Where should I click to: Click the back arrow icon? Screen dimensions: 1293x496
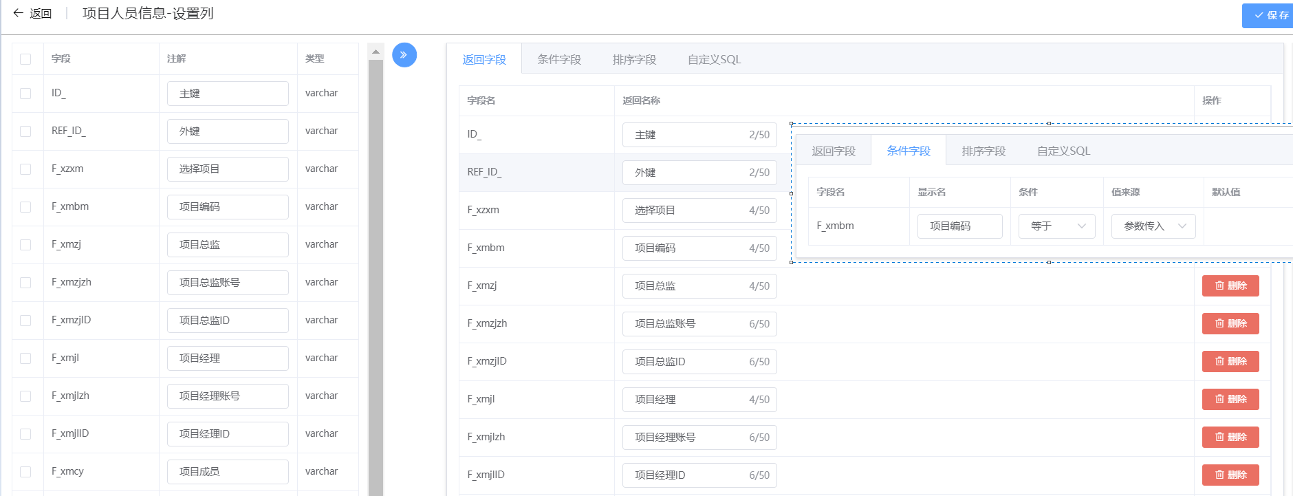point(19,13)
